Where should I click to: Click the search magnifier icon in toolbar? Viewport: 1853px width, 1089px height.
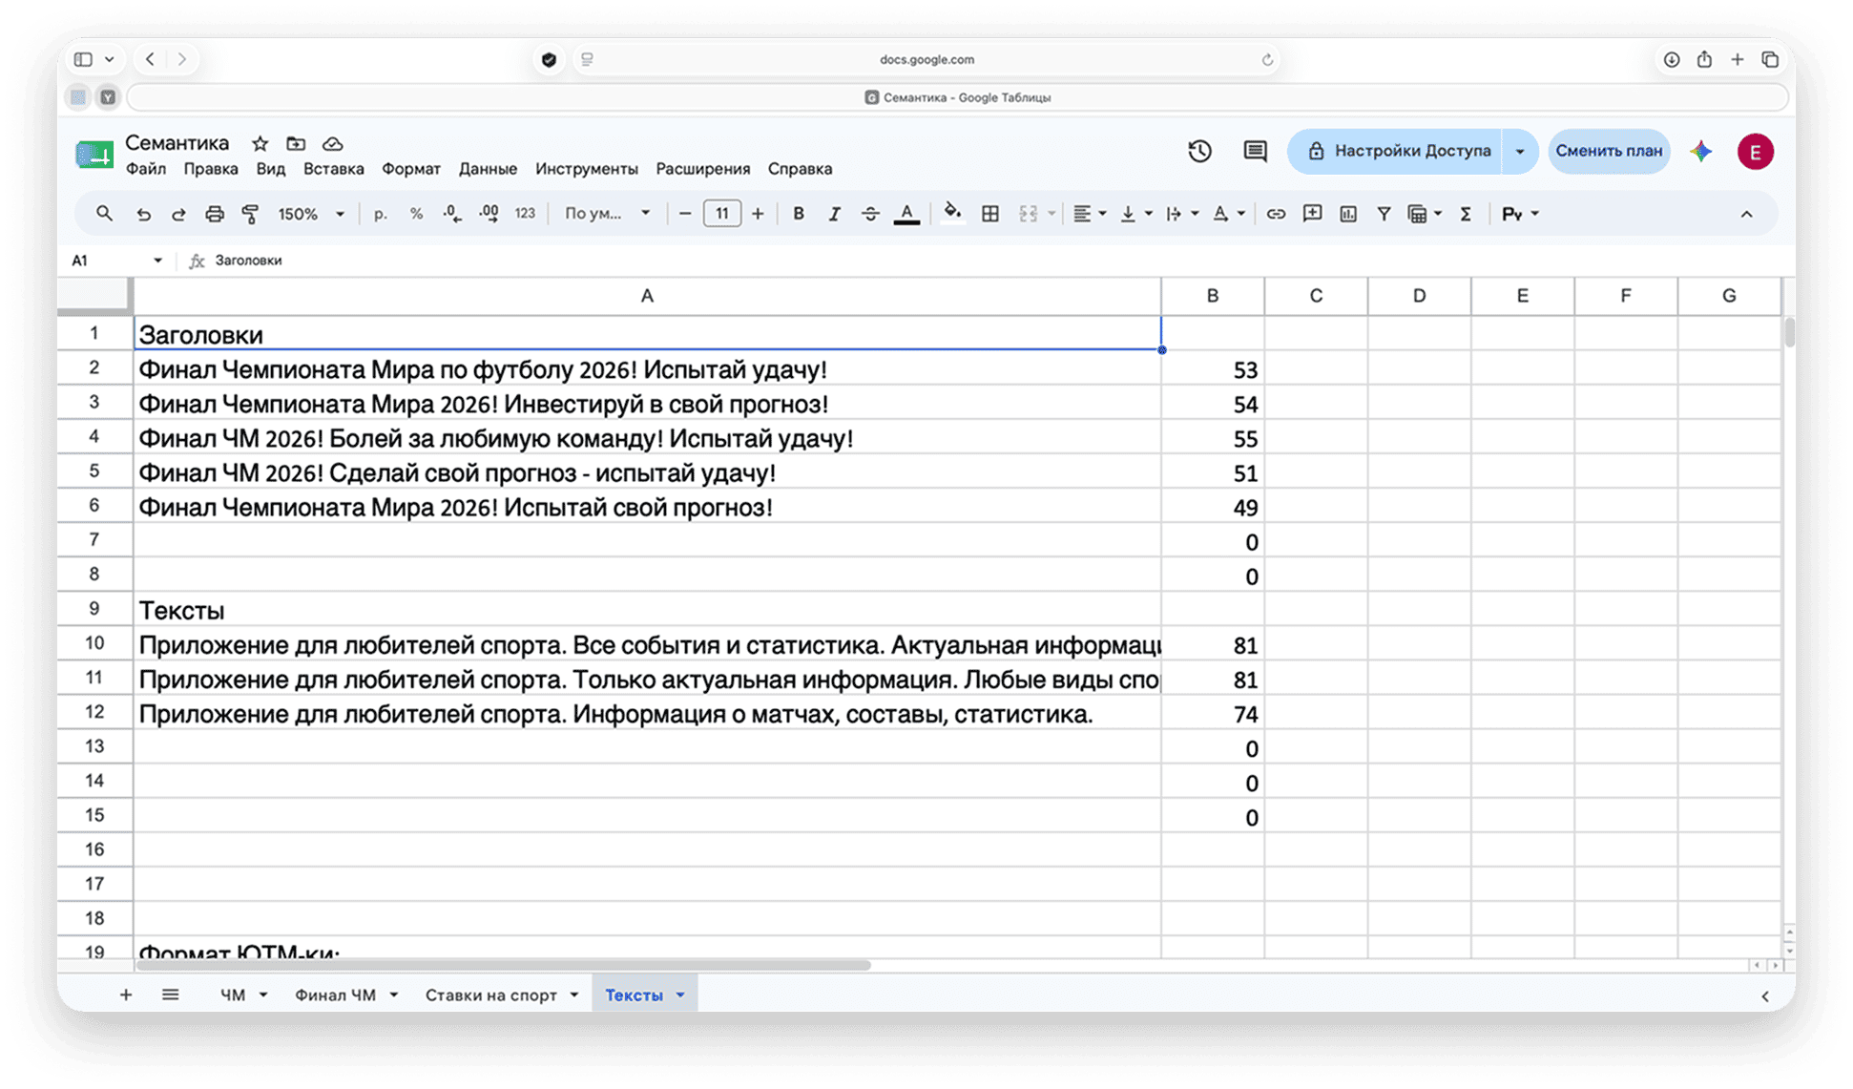[104, 214]
